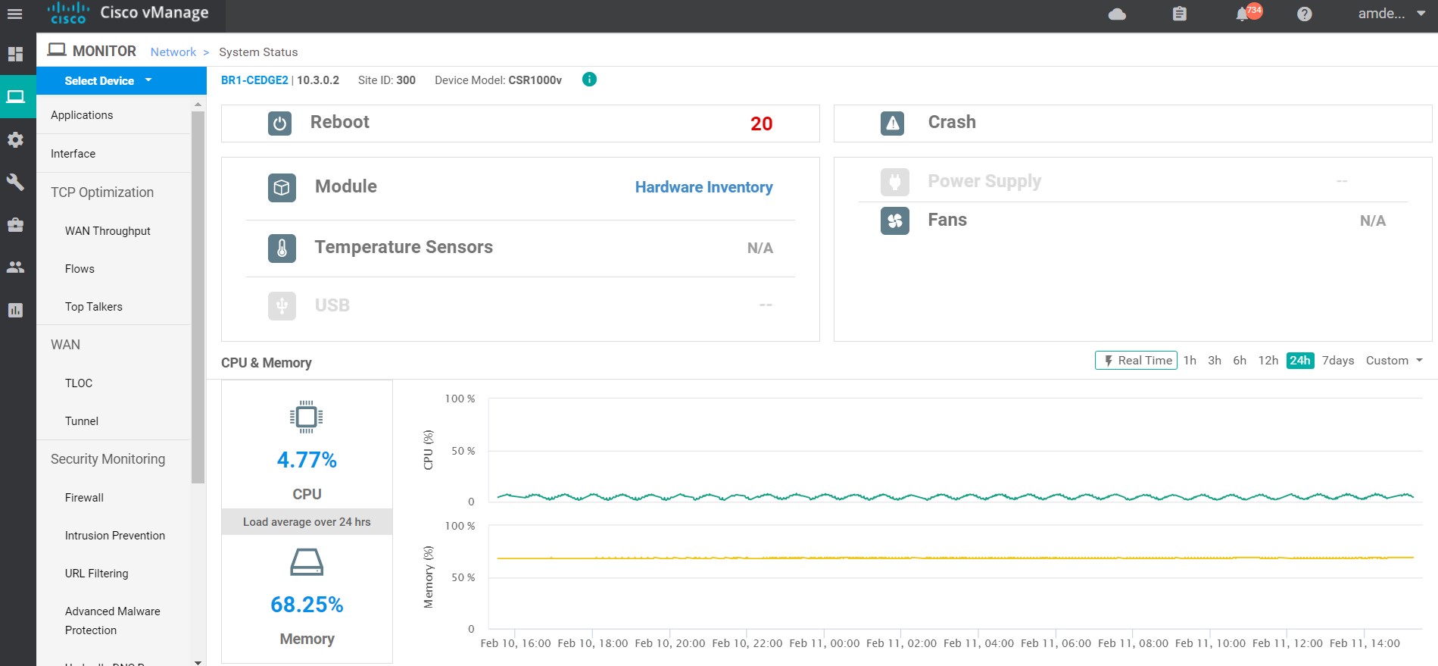Open Administration people icon in sidebar
The height and width of the screenshot is (666, 1438).
coord(15,267)
